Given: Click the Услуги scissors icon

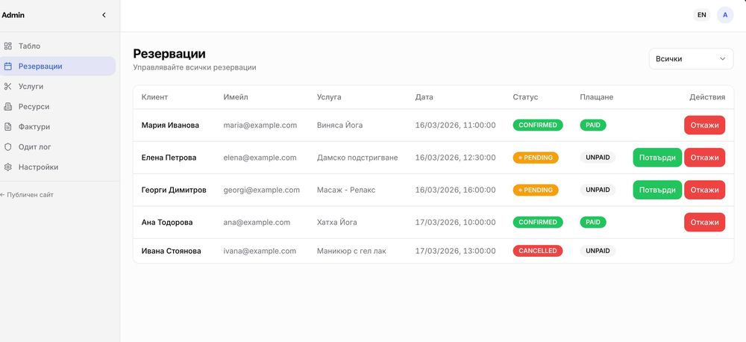Looking at the screenshot, I should (x=7, y=87).
